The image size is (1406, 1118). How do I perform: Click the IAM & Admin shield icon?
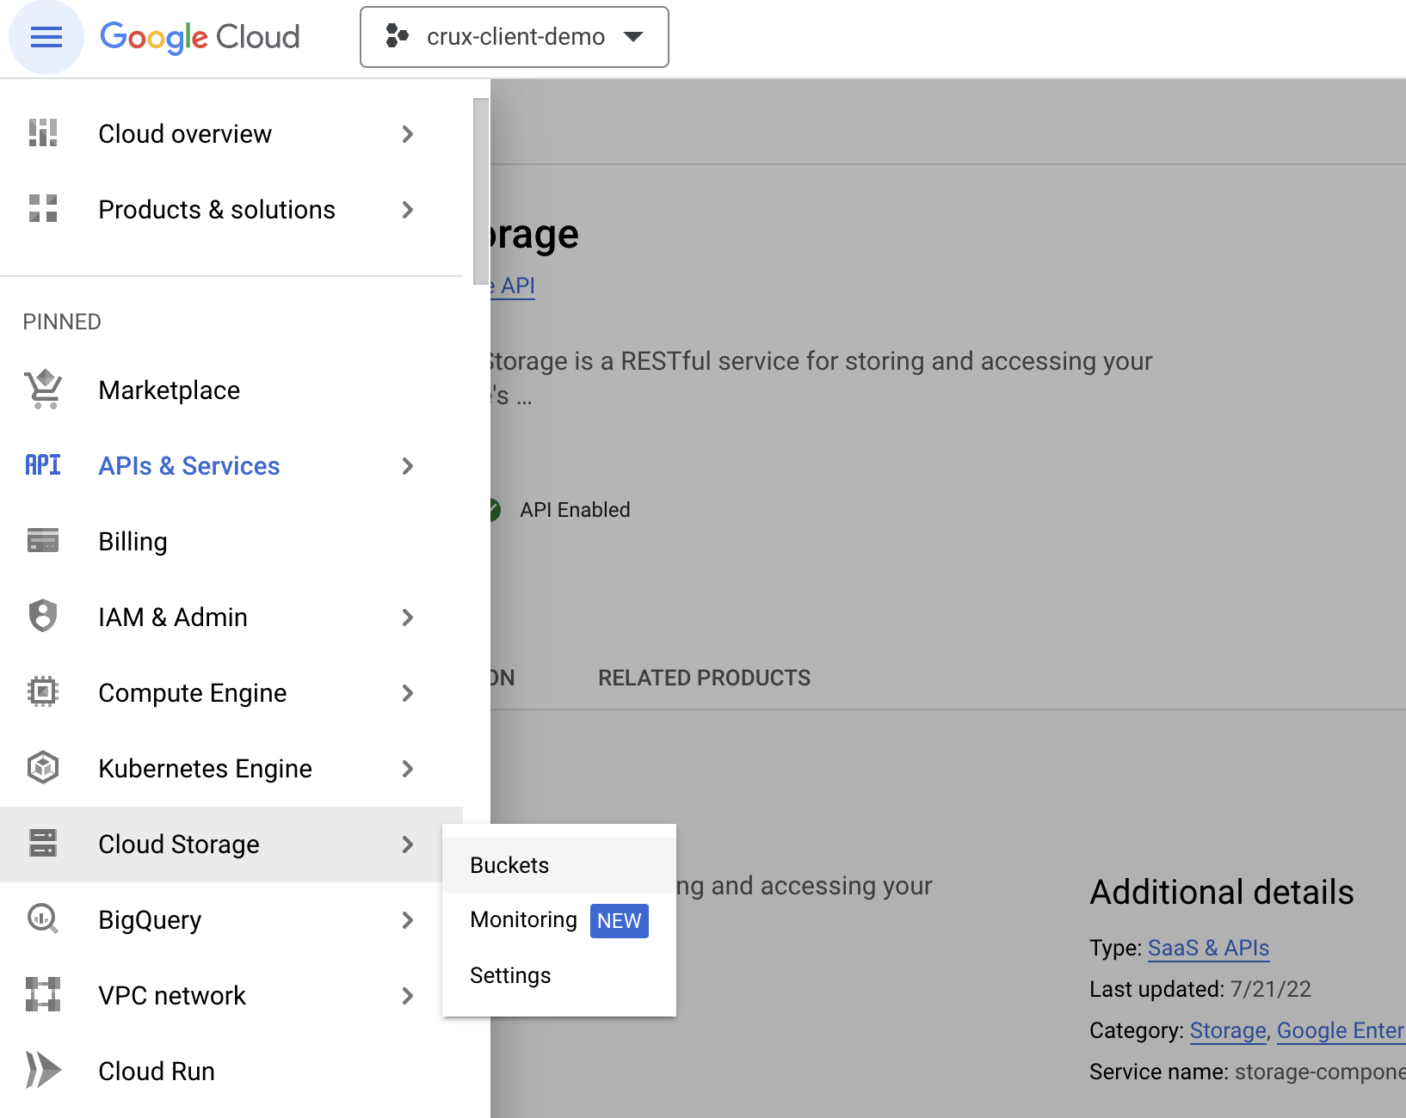43,617
